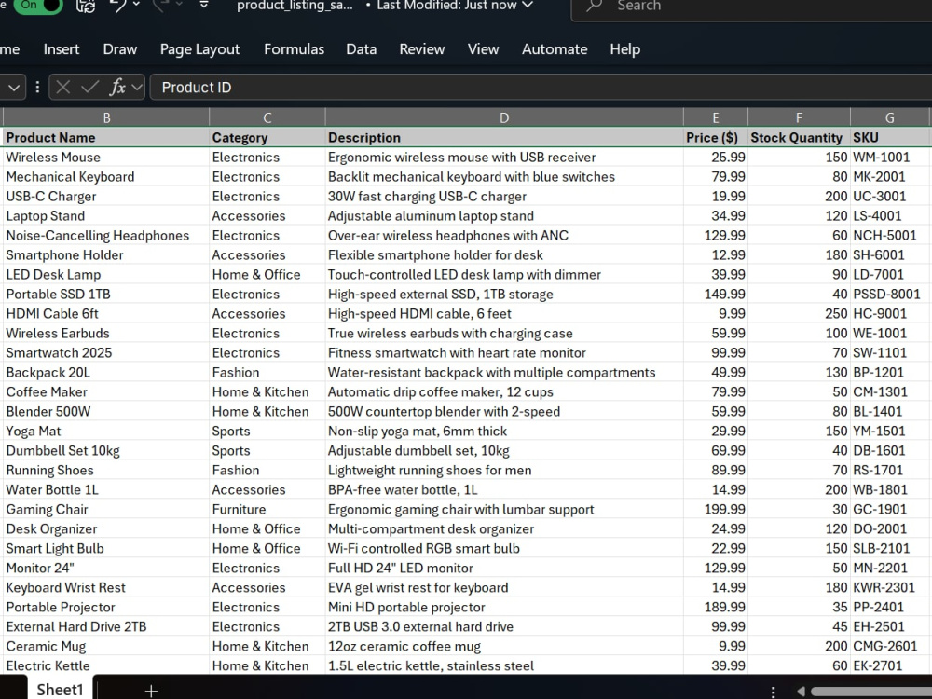Open the Data ribbon tab
The image size is (932, 699).
pos(362,49)
